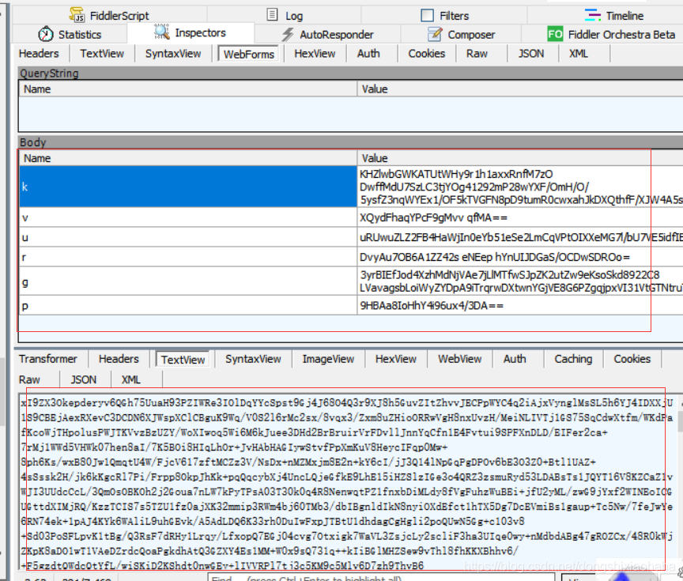Image resolution: width=683 pixels, height=581 pixels.
Task: Select request JSON inspector tab
Action: 531,54
